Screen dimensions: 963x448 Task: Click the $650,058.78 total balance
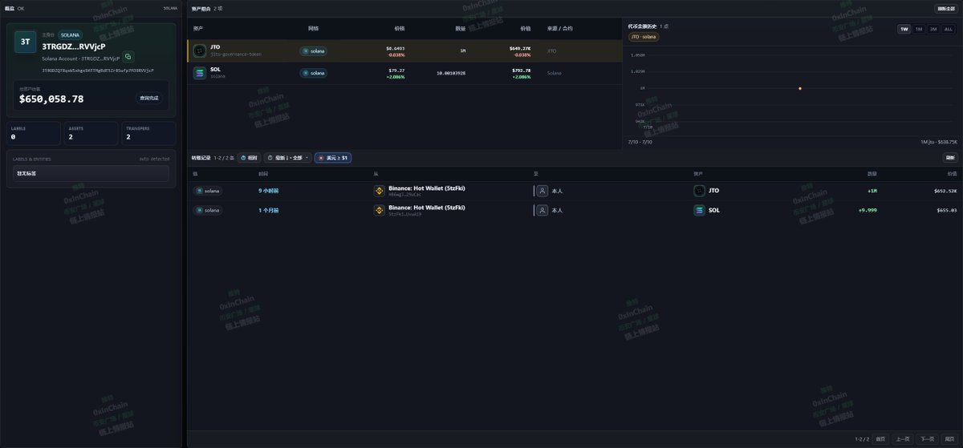pyautogui.click(x=51, y=99)
